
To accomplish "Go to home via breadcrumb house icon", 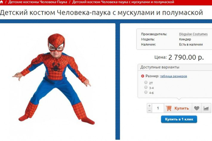I will click(1, 2).
